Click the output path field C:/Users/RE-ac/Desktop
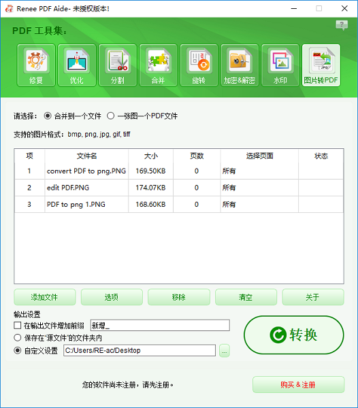 pos(140,350)
